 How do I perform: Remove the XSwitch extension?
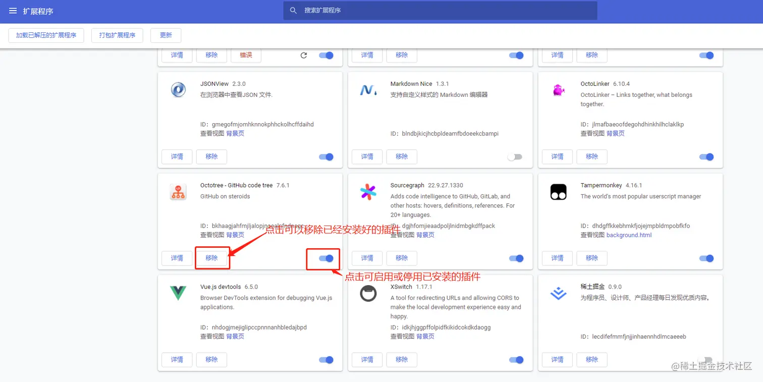click(402, 360)
